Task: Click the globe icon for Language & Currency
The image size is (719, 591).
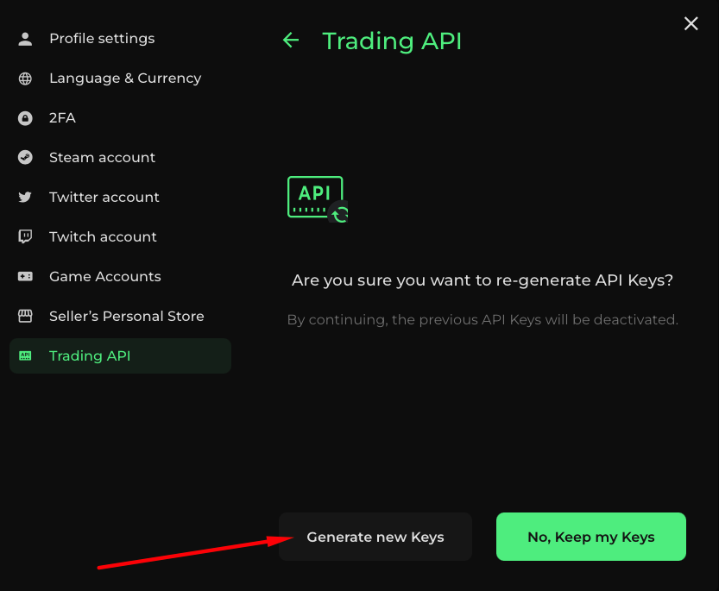Action: pos(25,79)
